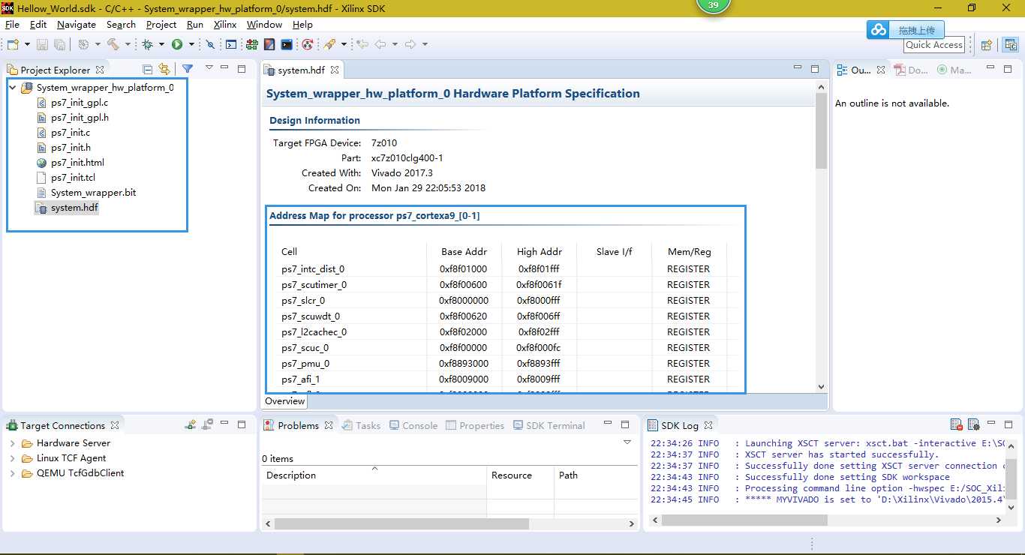Expand the QEMU TcfGdbClient node
Viewport: 1025px width, 555px height.
pyautogui.click(x=13, y=473)
